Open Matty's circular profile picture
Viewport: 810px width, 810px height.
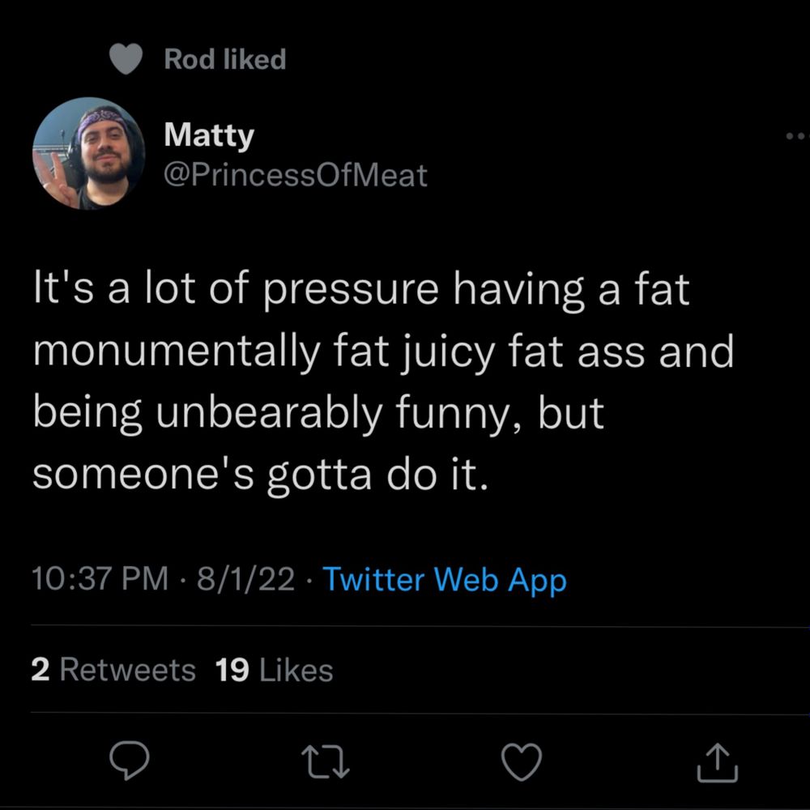click(89, 153)
